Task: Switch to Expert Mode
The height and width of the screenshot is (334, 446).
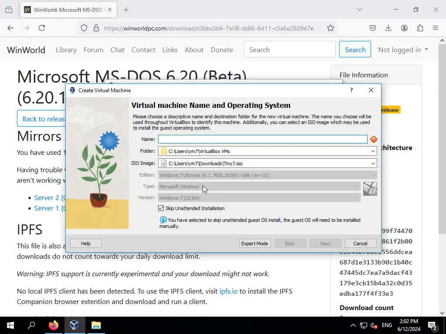Action: 254,244
